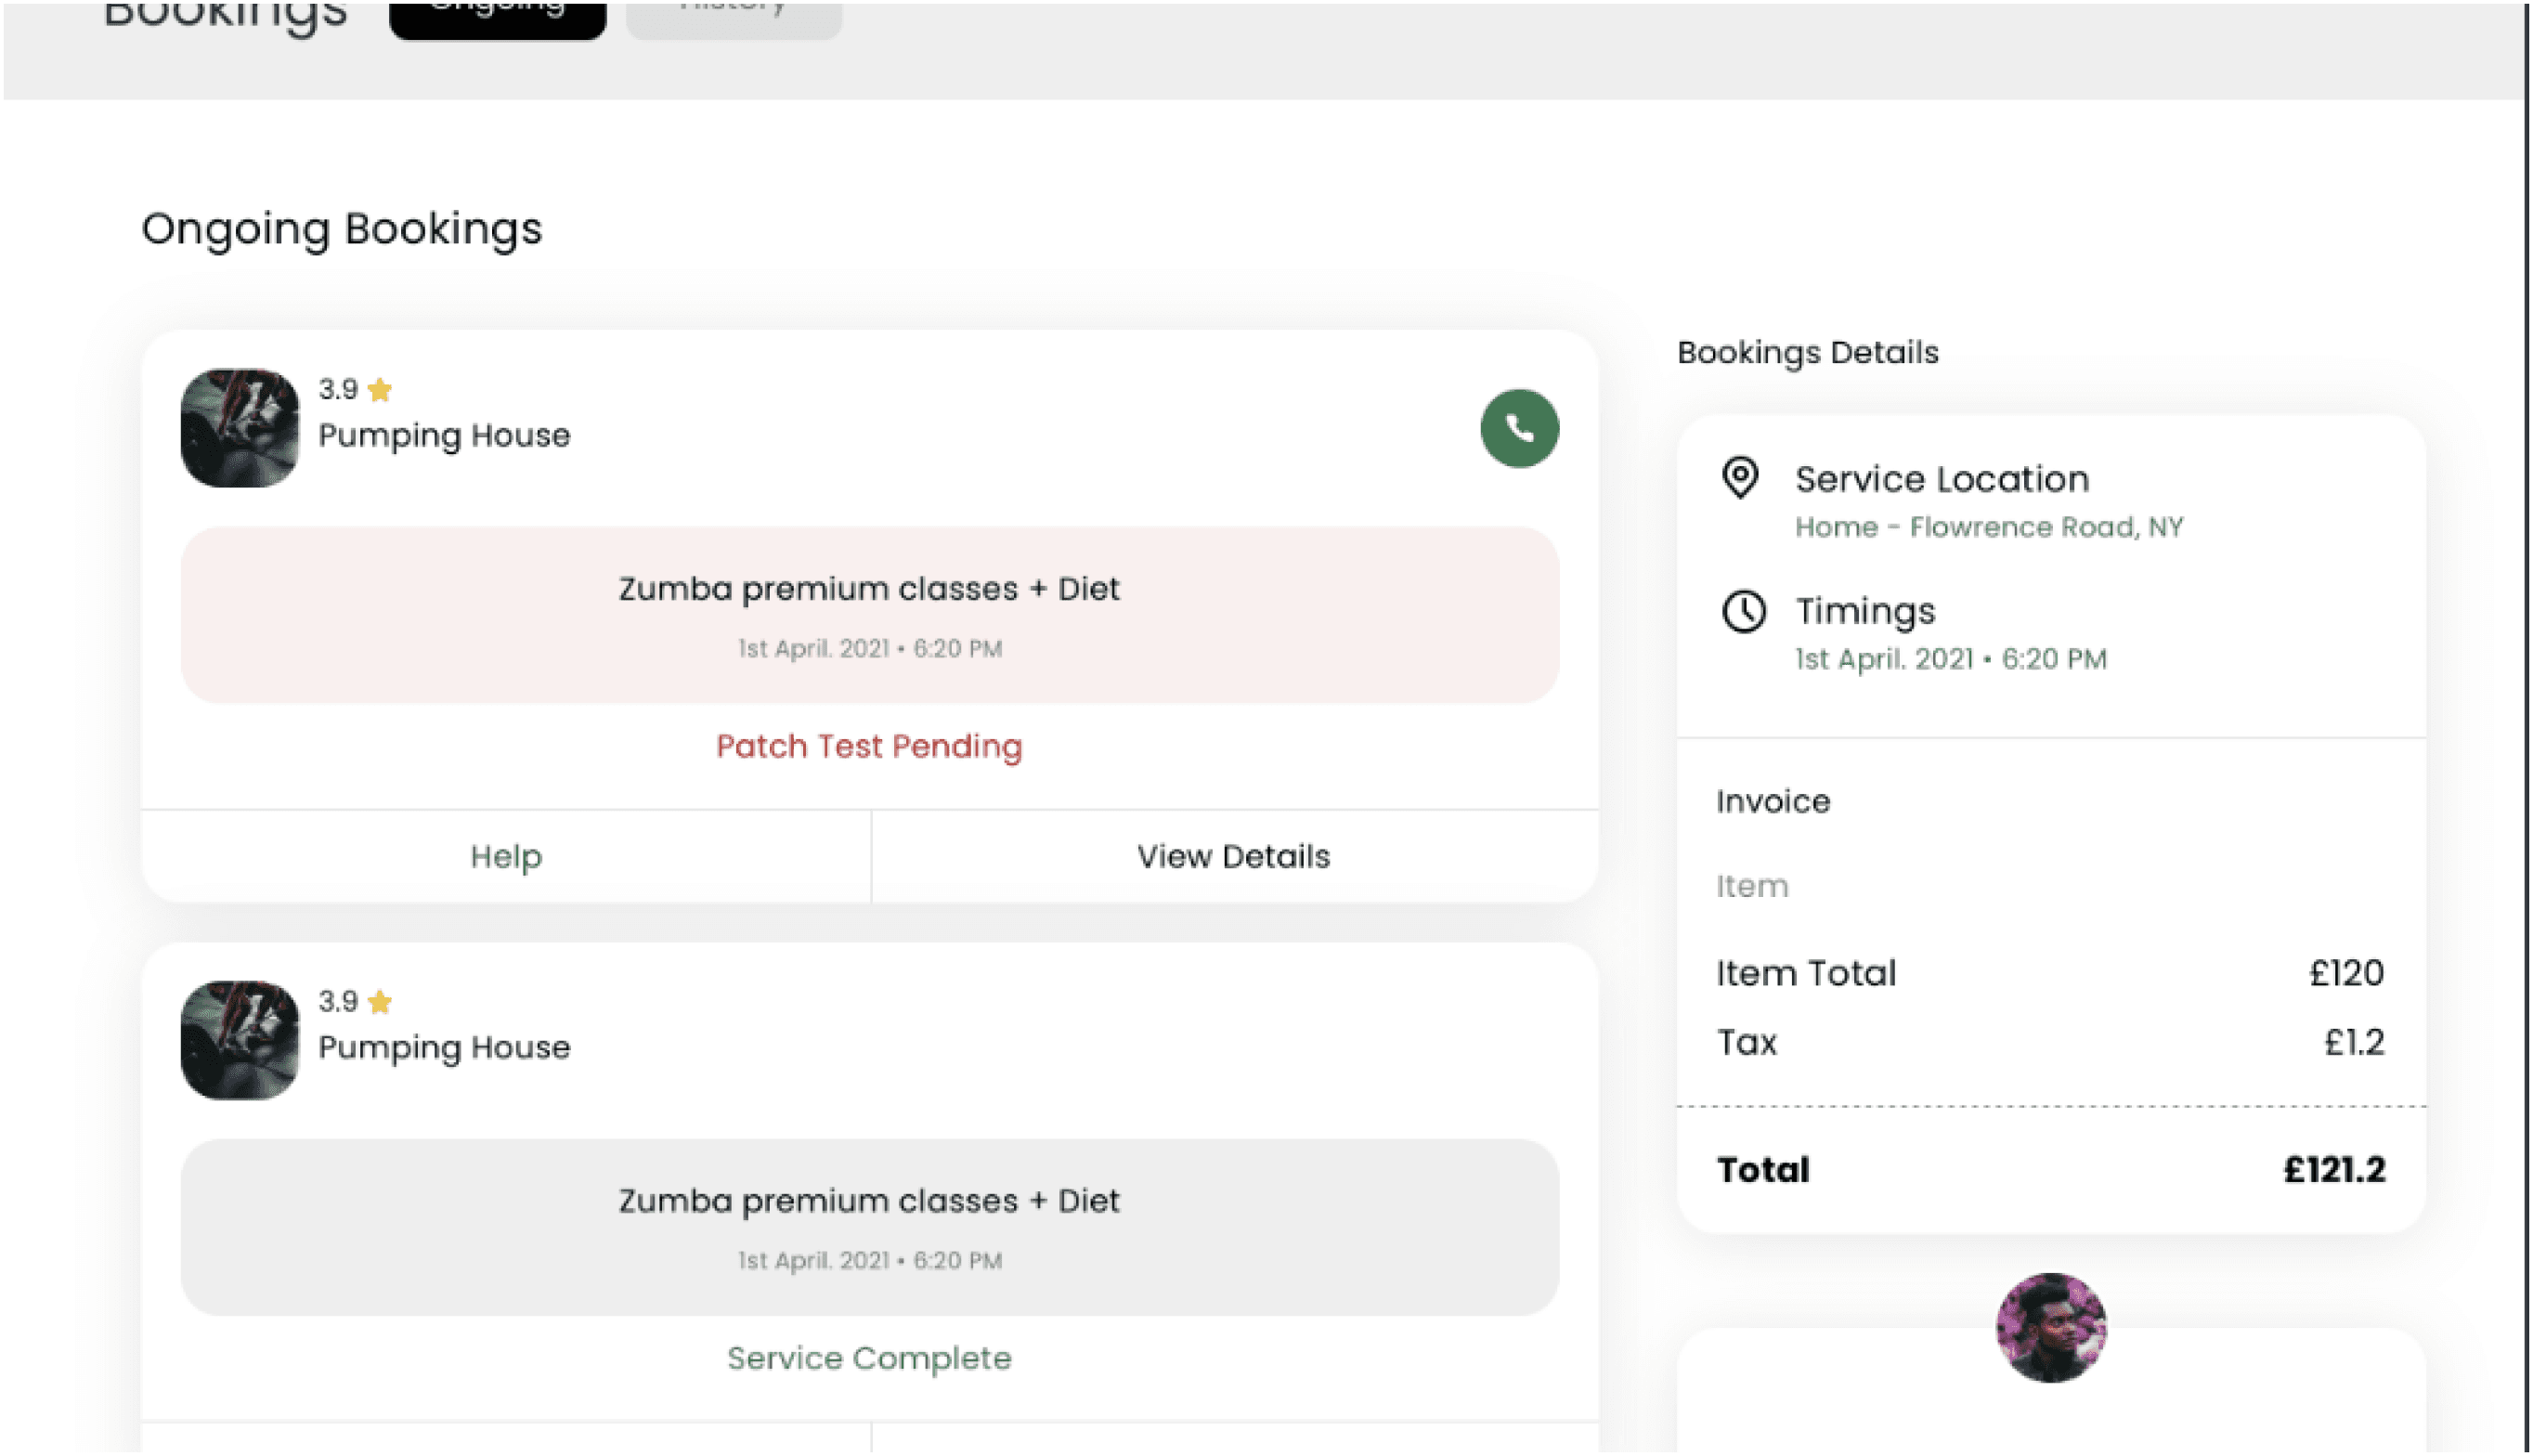Open Help for the first booking

click(506, 856)
